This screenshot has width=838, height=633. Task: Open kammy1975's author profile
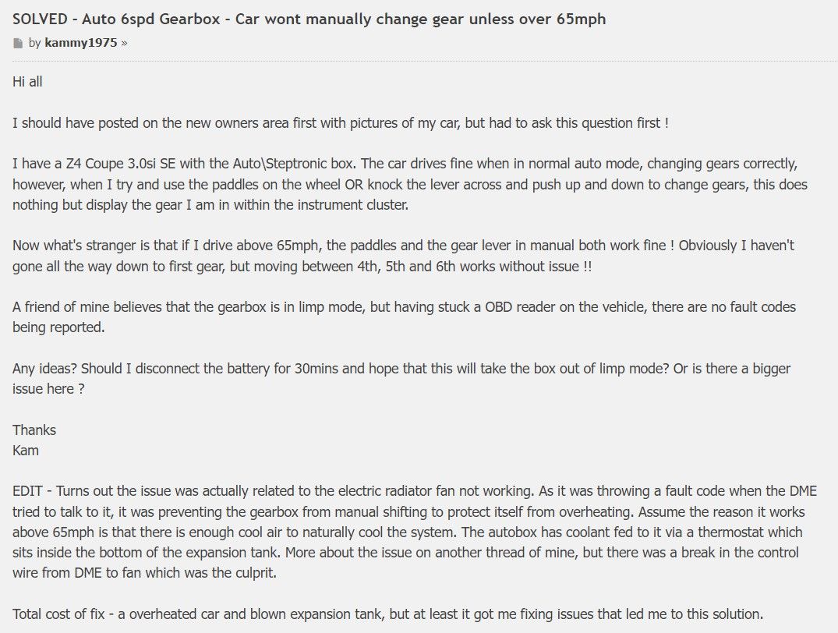pos(81,43)
